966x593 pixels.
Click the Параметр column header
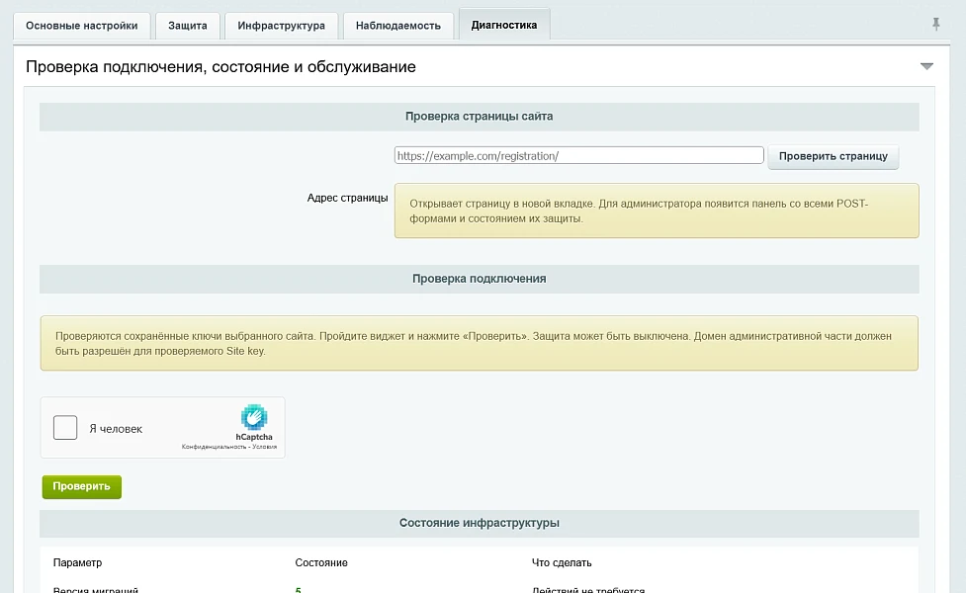[78, 562]
